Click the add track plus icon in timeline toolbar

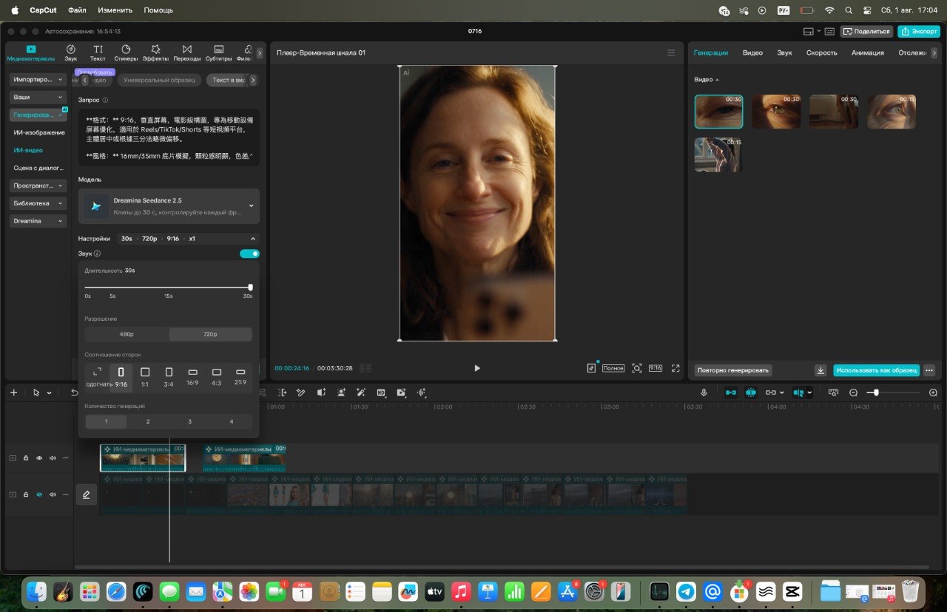[x=13, y=392]
